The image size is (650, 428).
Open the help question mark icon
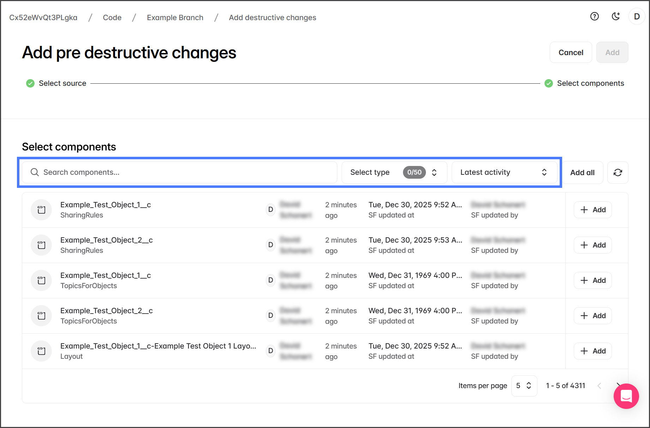coord(595,17)
